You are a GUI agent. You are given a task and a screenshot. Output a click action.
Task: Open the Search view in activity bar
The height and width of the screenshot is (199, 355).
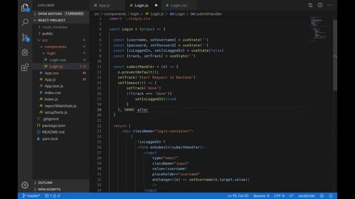[25, 22]
